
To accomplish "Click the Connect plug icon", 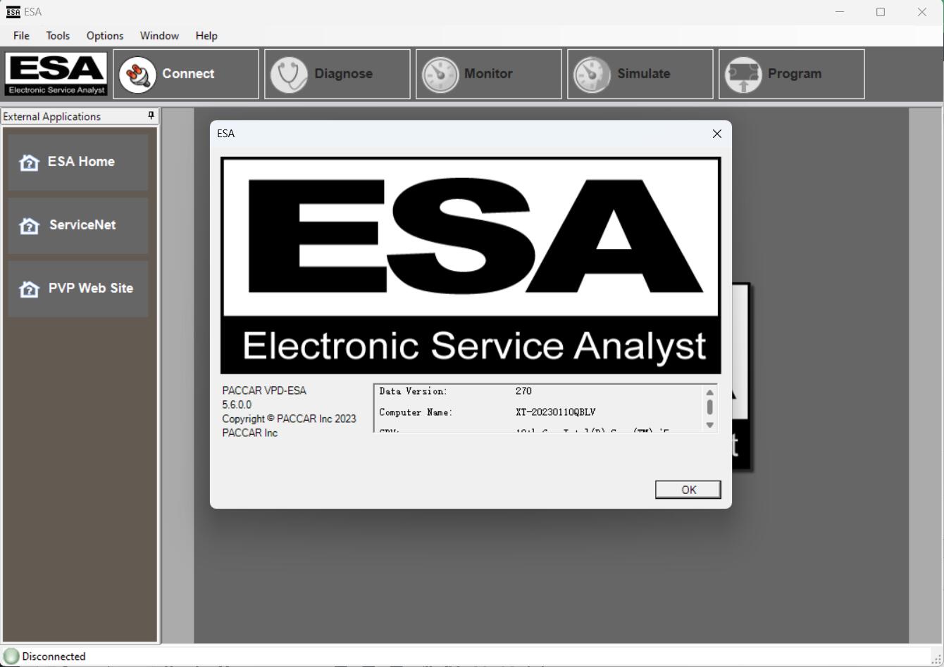I will point(137,75).
